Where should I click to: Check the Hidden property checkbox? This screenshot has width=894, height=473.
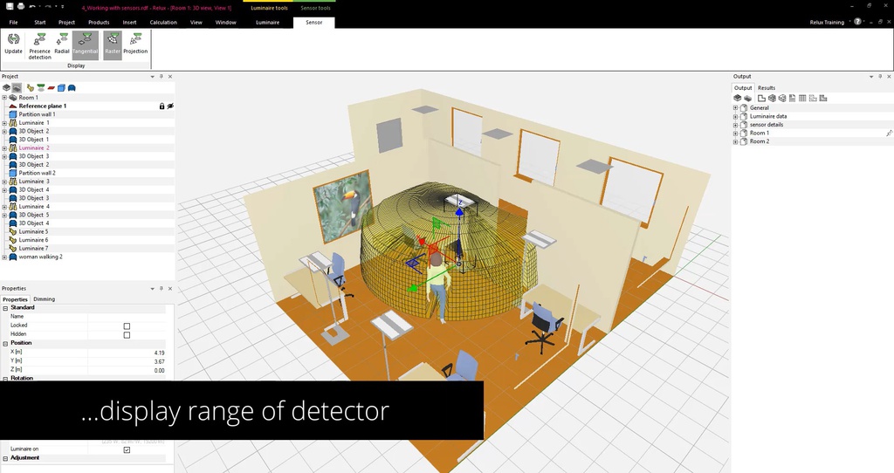(127, 334)
